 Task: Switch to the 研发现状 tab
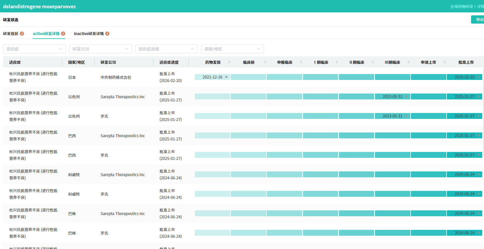pyautogui.click(x=11, y=34)
